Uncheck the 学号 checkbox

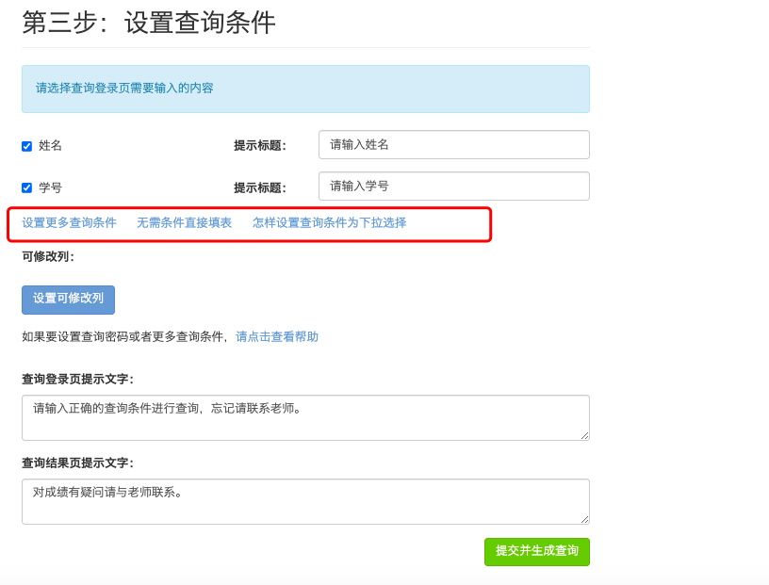27,187
